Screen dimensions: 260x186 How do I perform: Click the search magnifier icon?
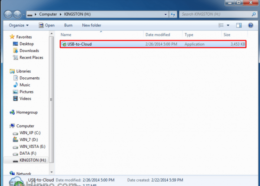click(x=253, y=14)
